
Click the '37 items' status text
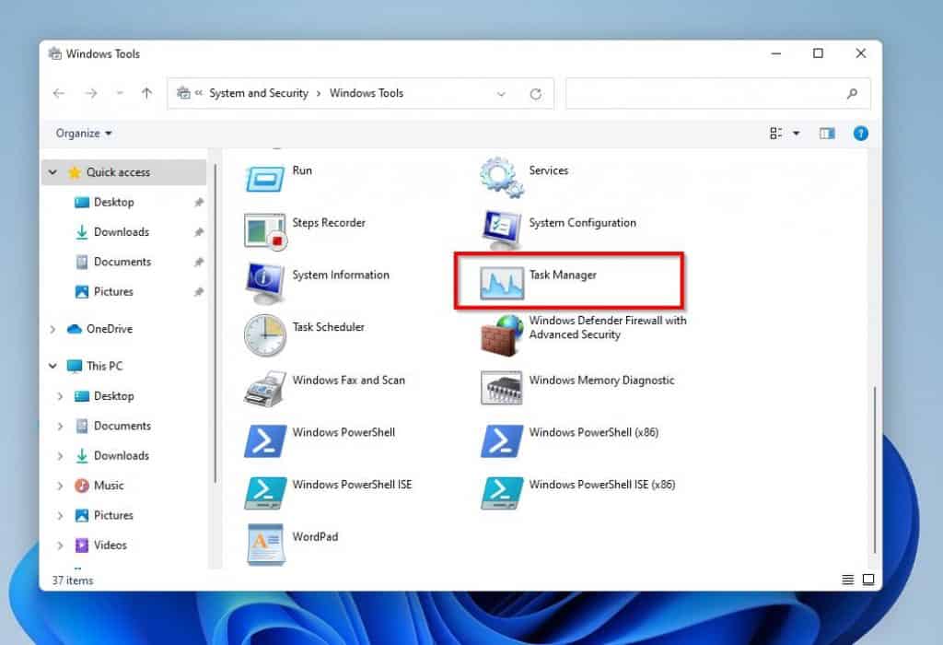[72, 580]
